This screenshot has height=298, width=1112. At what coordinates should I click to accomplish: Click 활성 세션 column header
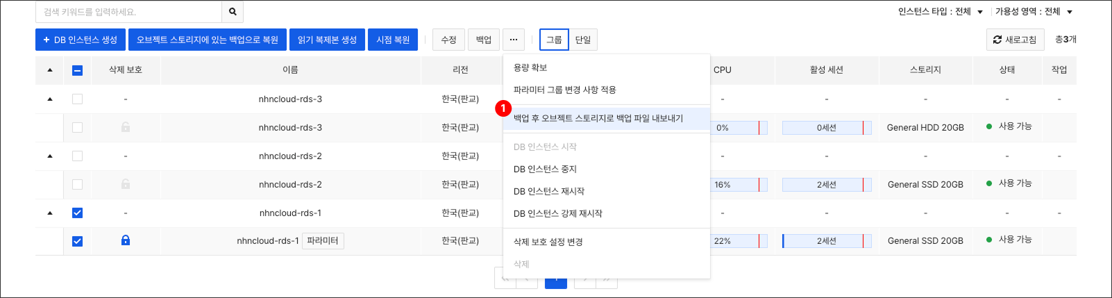[827, 70]
